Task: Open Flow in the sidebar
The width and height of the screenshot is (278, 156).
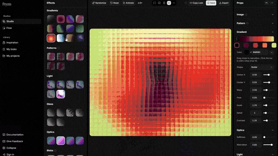Action: pos(9,28)
